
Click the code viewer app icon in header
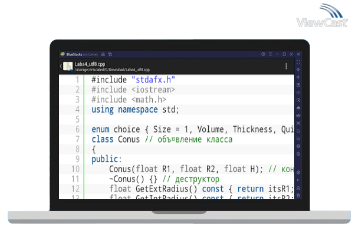click(x=68, y=67)
